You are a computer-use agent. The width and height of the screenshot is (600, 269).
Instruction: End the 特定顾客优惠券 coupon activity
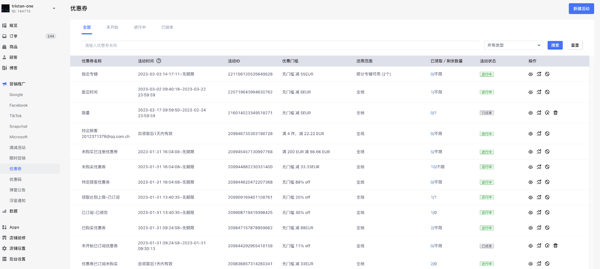coord(547,182)
